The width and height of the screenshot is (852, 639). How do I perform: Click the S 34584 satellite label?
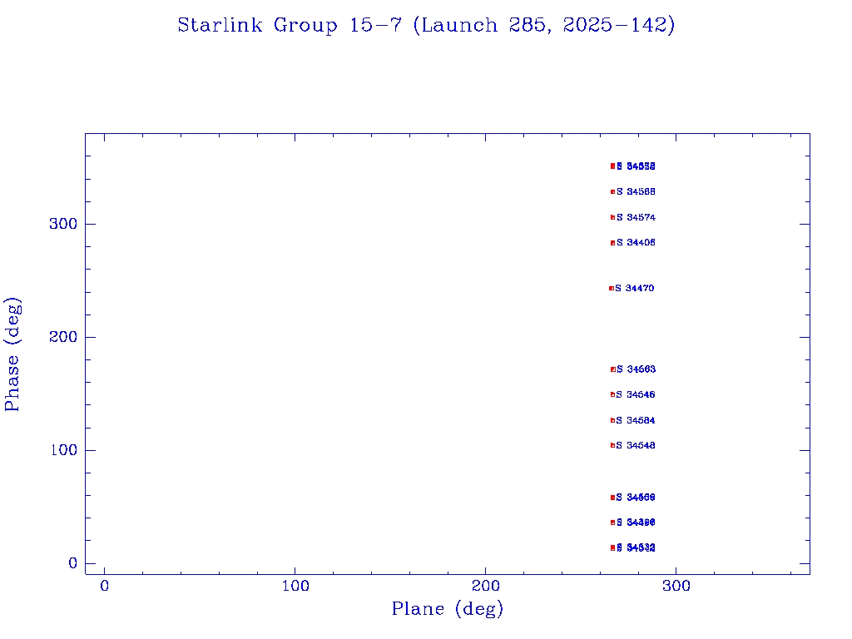637,420
